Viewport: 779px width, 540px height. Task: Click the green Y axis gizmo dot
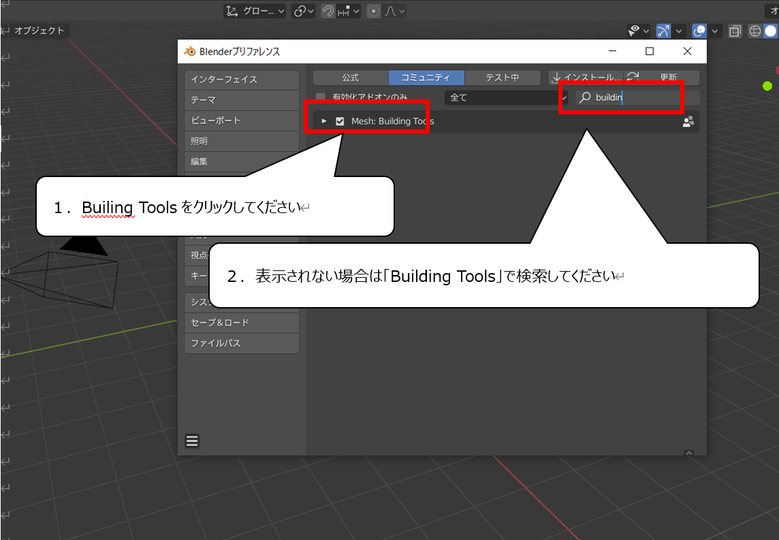pyautogui.click(x=767, y=86)
